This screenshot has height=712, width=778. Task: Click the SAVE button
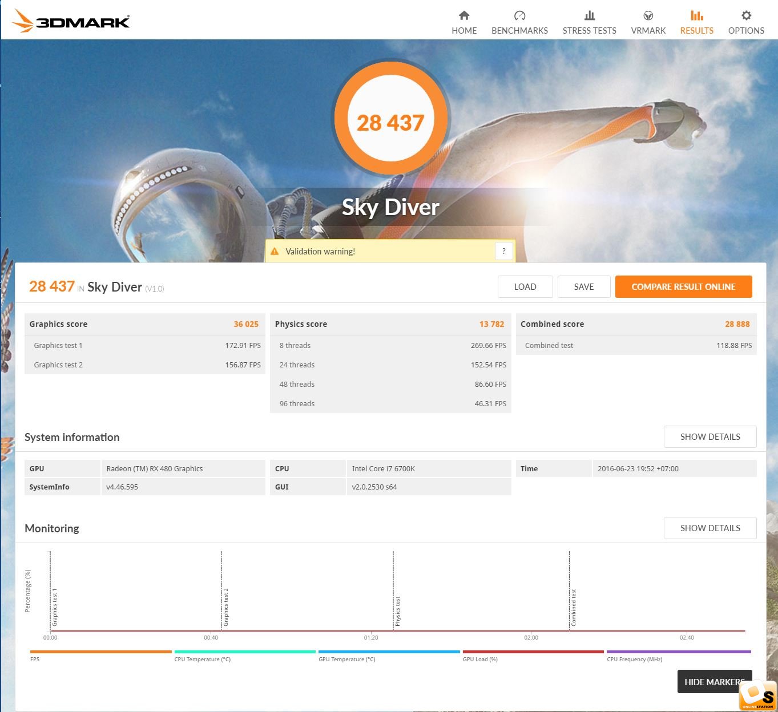point(584,287)
